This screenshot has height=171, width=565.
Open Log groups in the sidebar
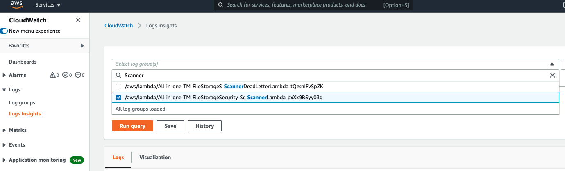(x=22, y=103)
